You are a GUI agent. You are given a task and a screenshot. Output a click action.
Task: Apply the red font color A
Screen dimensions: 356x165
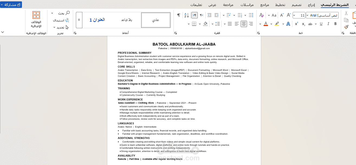[x=266, y=24]
